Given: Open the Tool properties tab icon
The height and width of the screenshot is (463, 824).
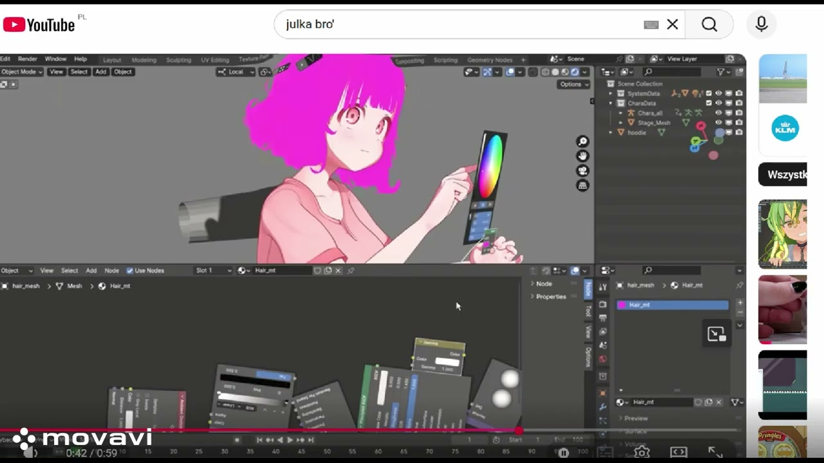Looking at the screenshot, I should [x=603, y=287].
